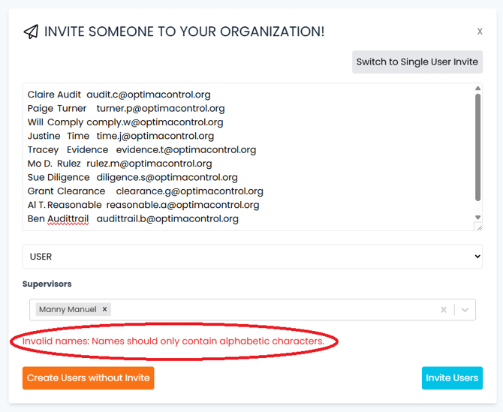Viewport: 503px width, 412px height.
Task: Click 'Al T. Reasonable' name text
Action: point(65,205)
